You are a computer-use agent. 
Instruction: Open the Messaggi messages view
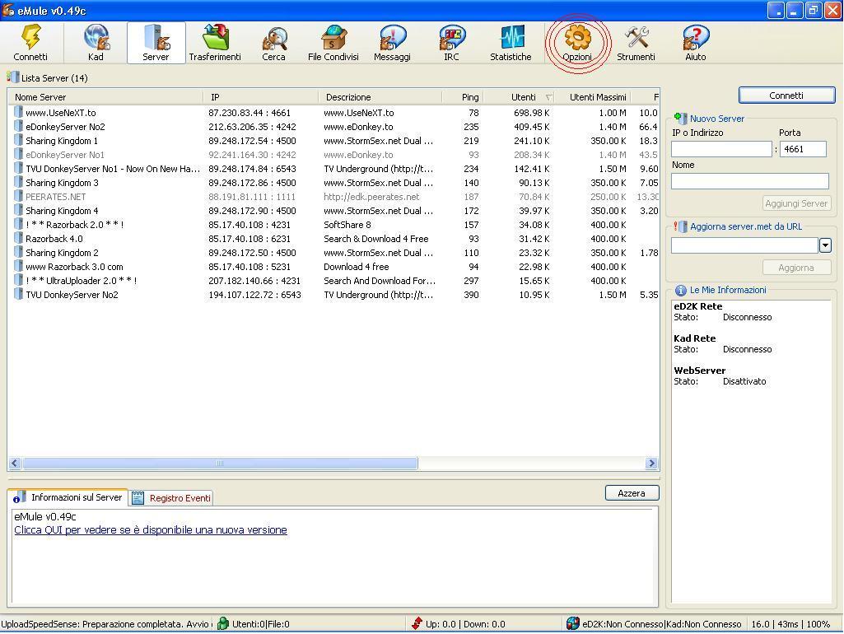pyautogui.click(x=392, y=43)
